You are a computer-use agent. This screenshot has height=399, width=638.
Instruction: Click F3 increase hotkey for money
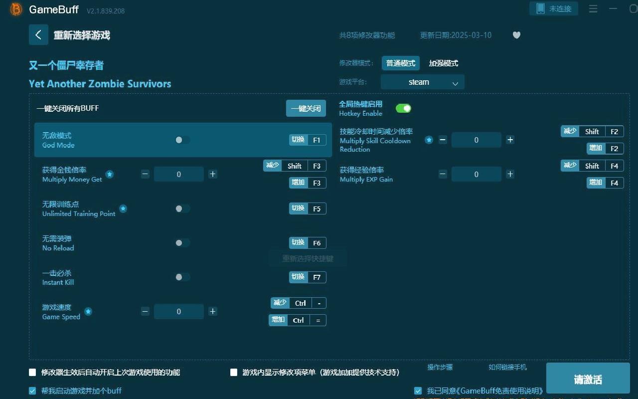click(308, 183)
